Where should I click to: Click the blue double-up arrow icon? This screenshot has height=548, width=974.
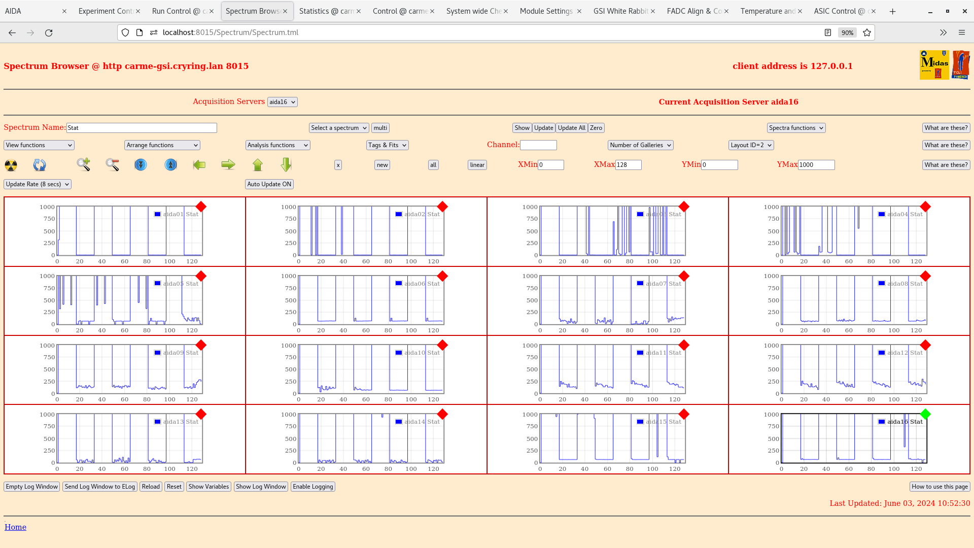click(x=170, y=164)
